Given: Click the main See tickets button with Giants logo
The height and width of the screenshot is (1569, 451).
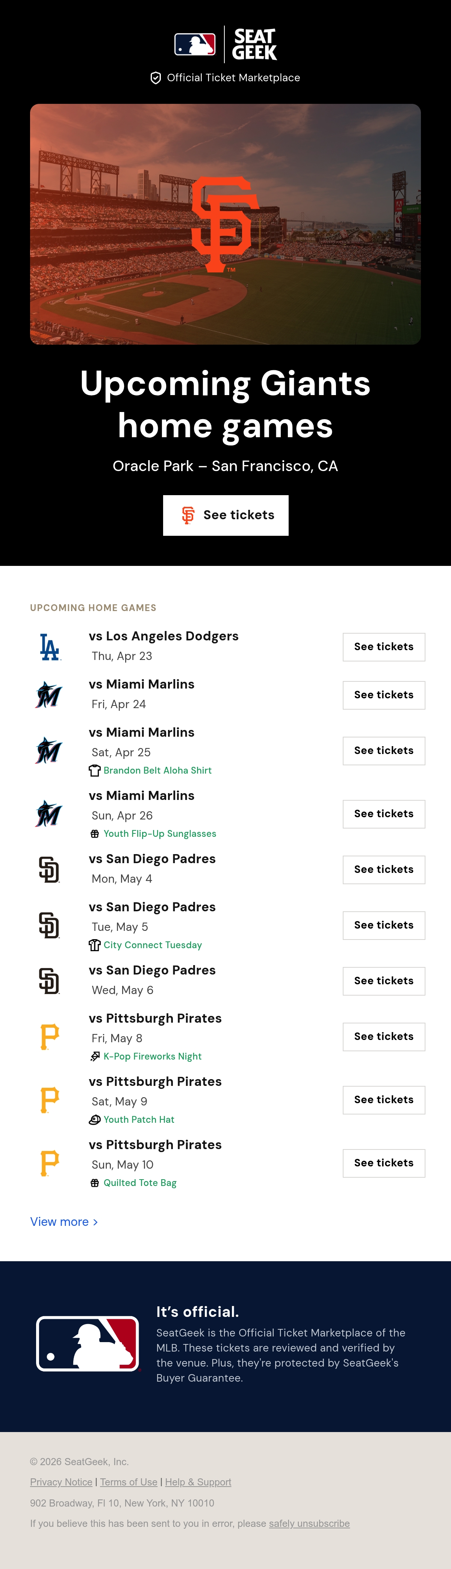Looking at the screenshot, I should tap(226, 515).
